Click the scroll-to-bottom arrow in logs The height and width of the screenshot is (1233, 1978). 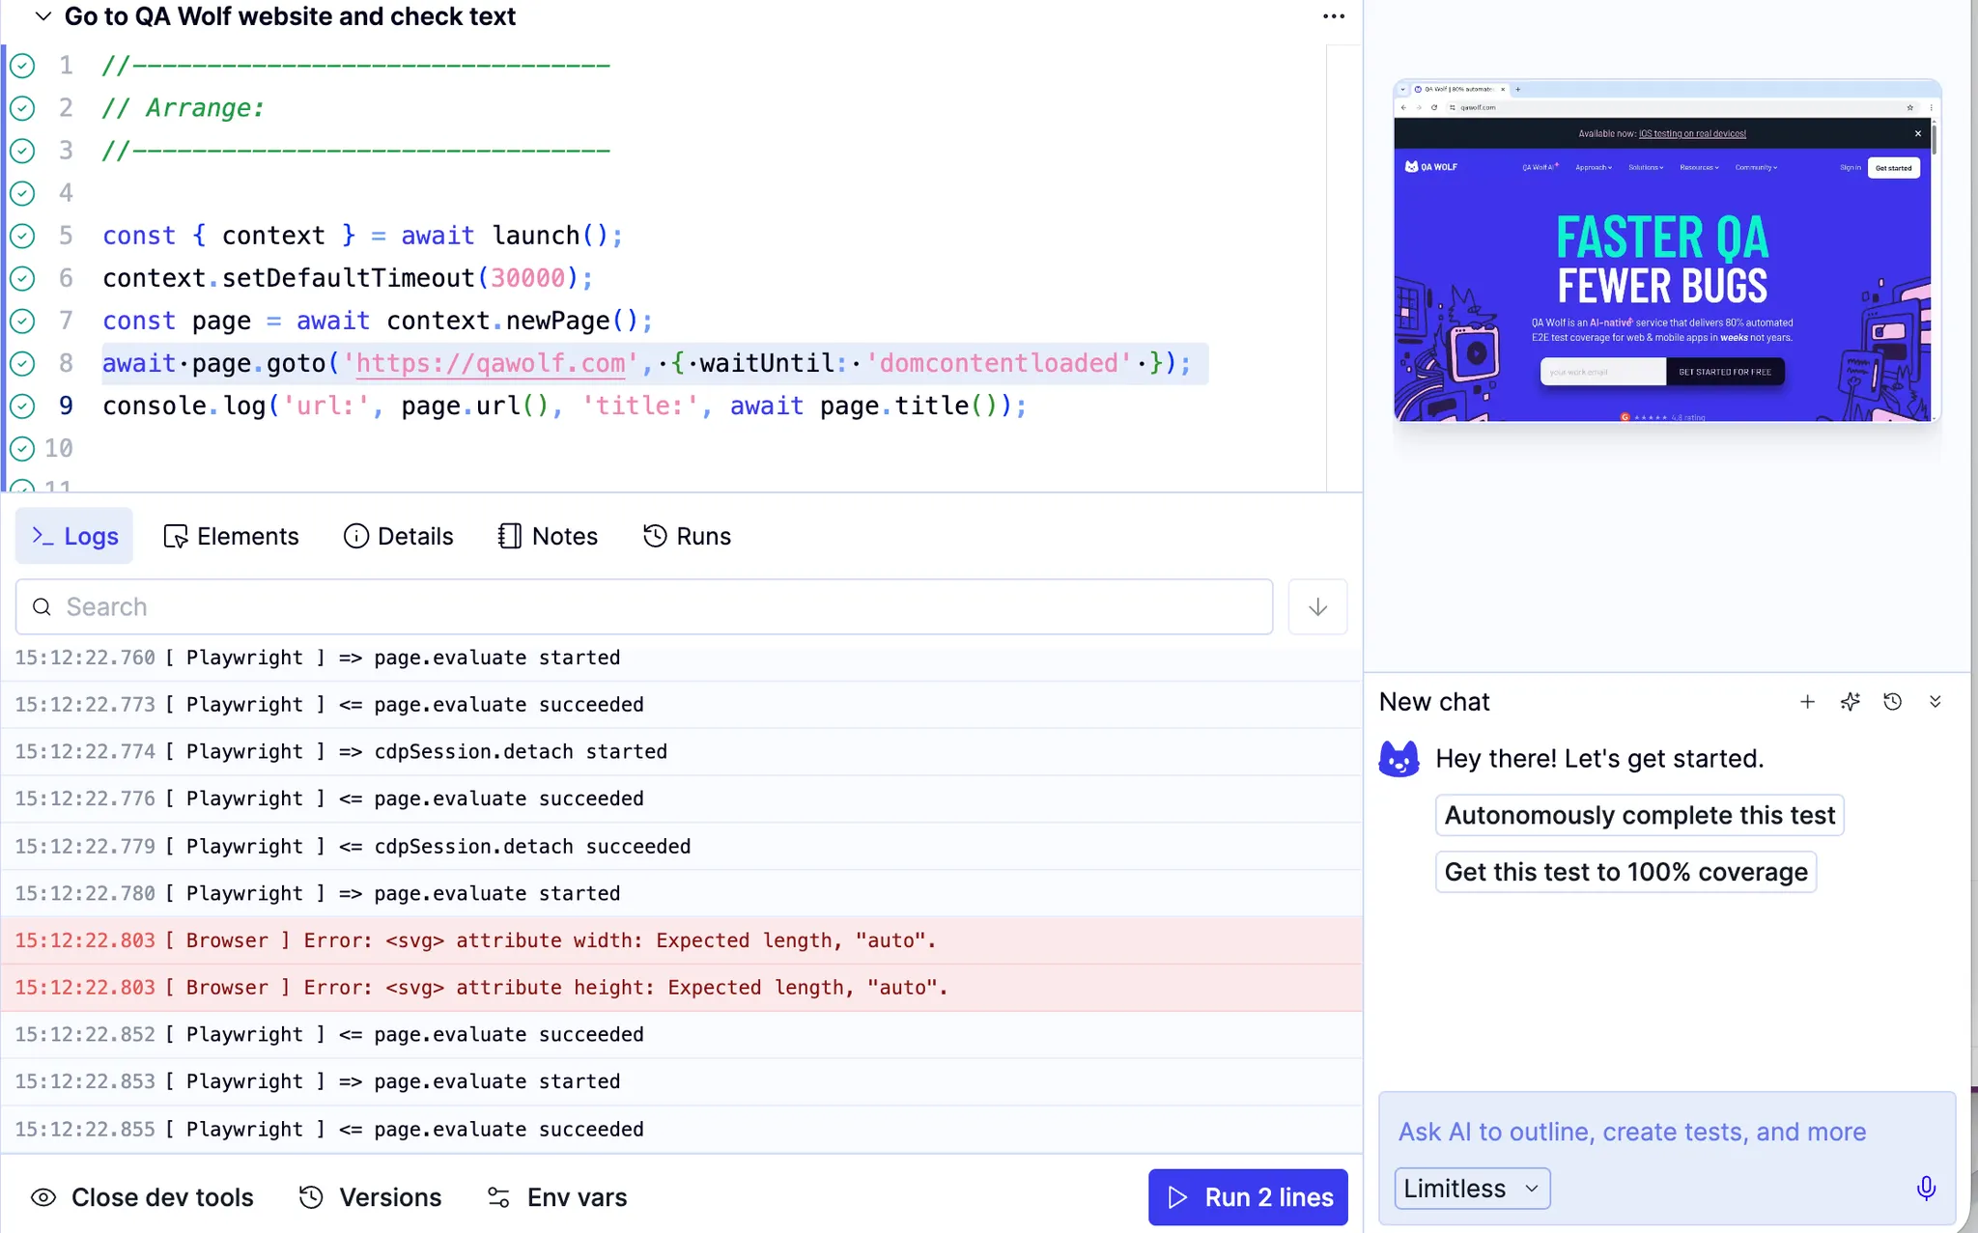tap(1317, 606)
